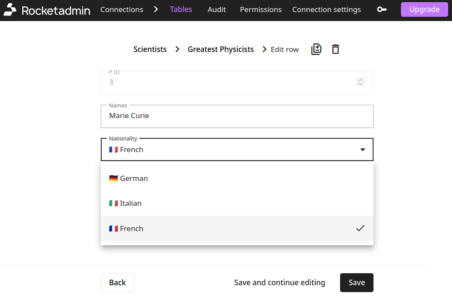Switch to the Tables tab

pos(181,9)
